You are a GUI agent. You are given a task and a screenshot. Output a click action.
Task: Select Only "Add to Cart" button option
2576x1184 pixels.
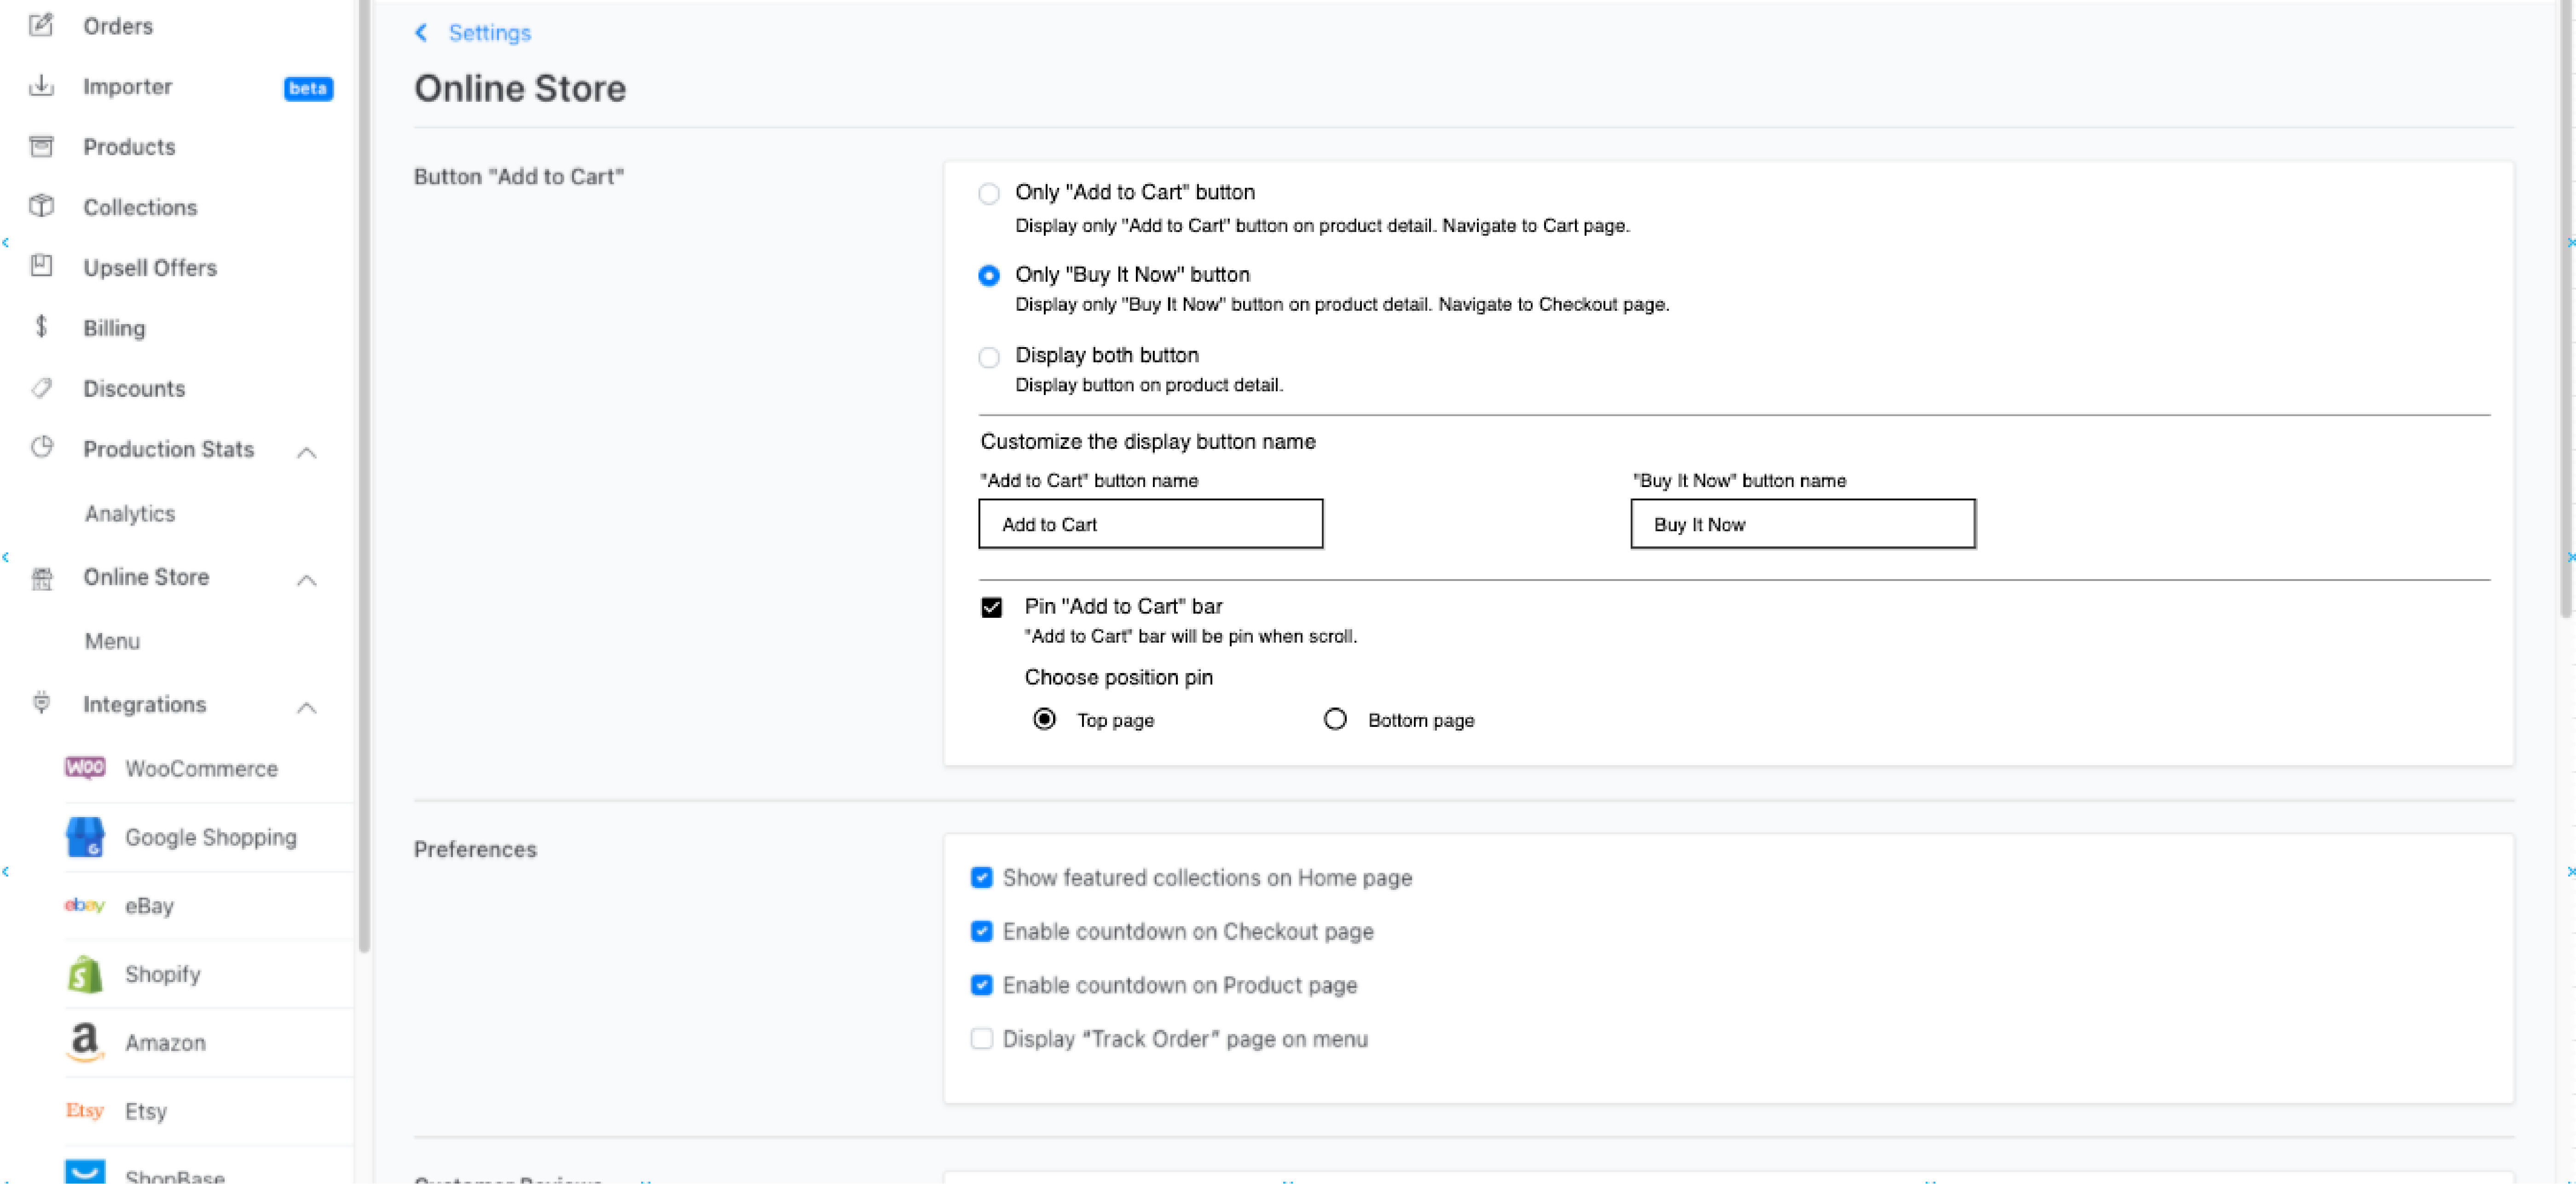pos(989,193)
